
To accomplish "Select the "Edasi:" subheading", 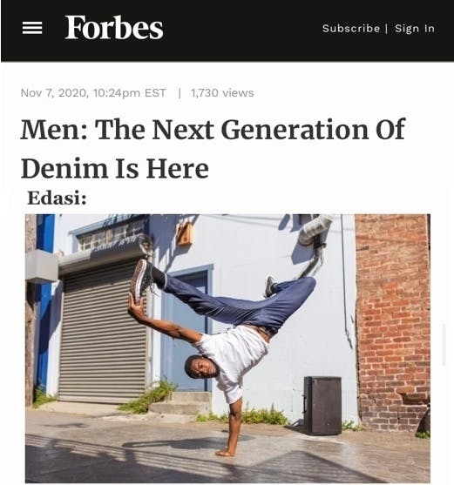I will tap(57, 199).
